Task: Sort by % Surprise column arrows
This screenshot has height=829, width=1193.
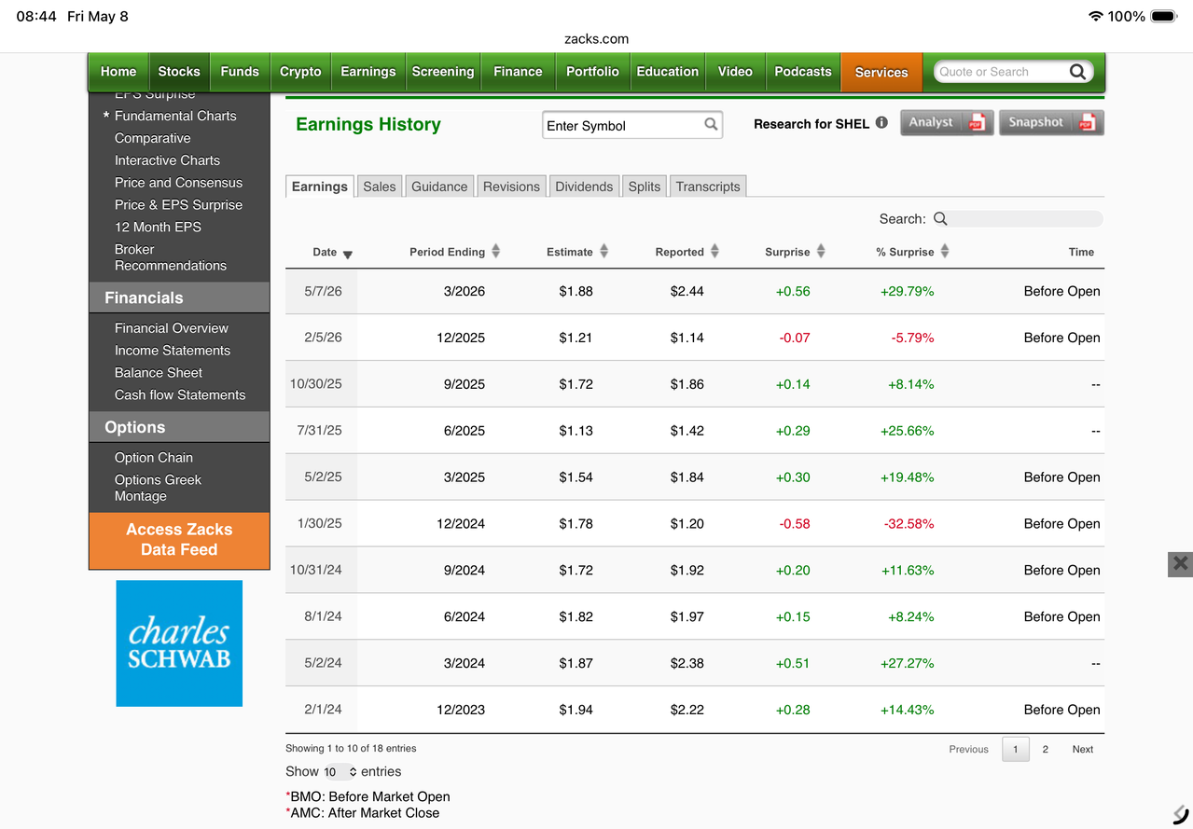Action: coord(945,251)
